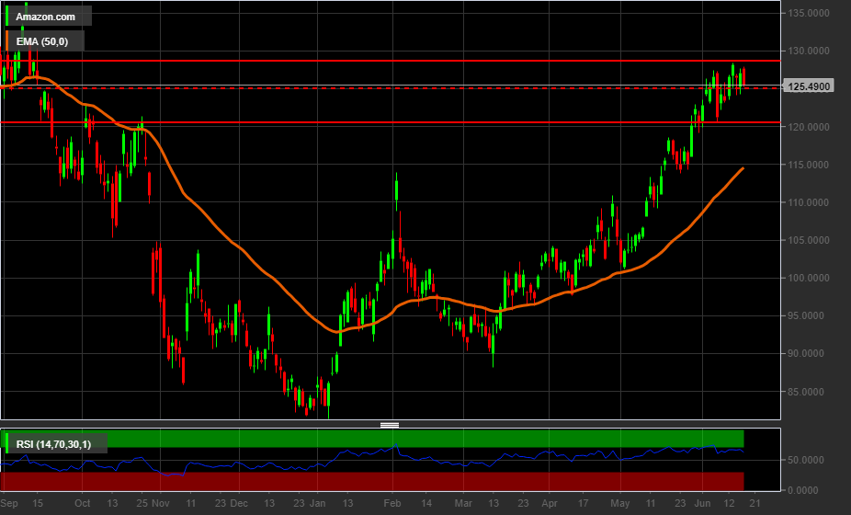The image size is (851, 515).
Task: Click the Jun label on time axis
Action: pos(702,504)
